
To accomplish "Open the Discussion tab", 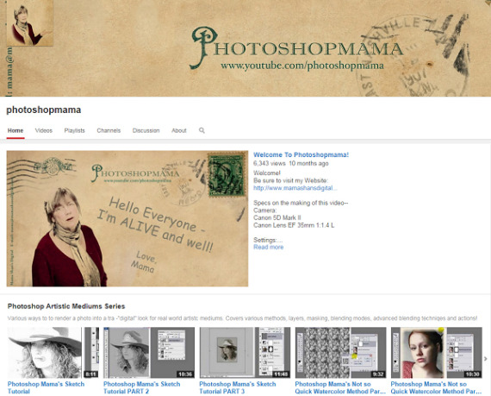I will (x=146, y=130).
